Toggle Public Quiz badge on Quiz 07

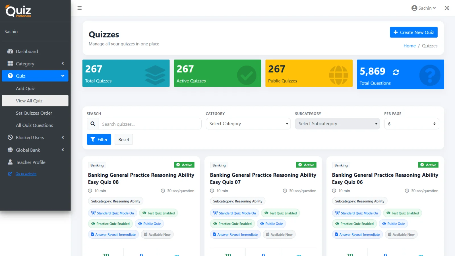[x=271, y=224]
